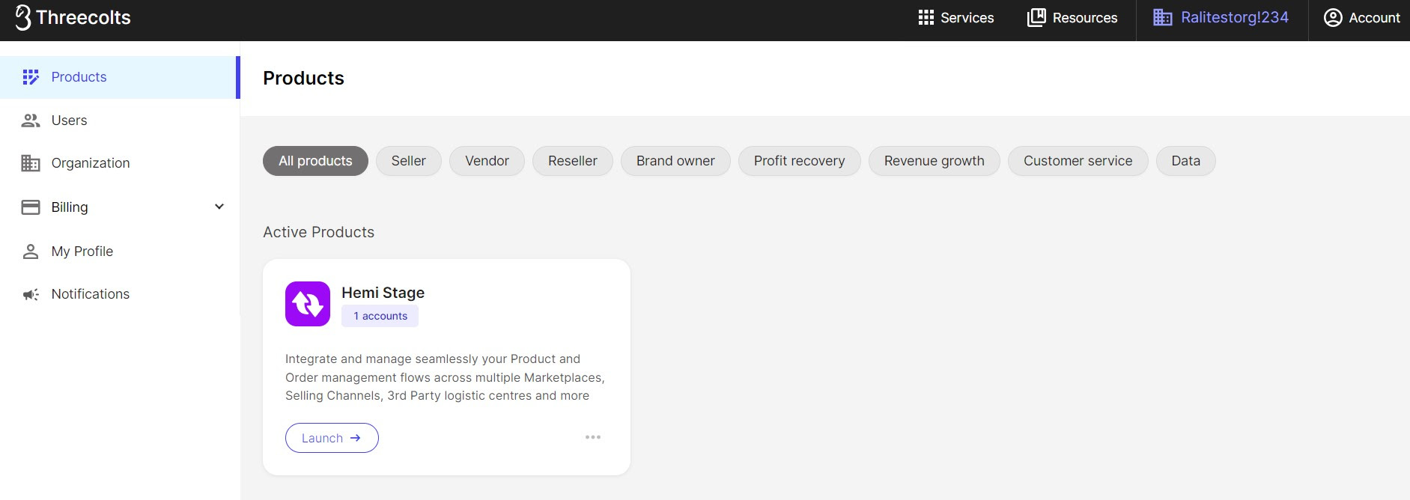Go to Users in the sidebar

[69, 121]
